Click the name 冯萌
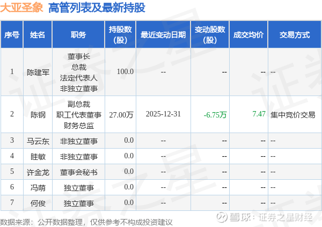This screenshot has height=227, width=322. pyautogui.click(x=38, y=188)
